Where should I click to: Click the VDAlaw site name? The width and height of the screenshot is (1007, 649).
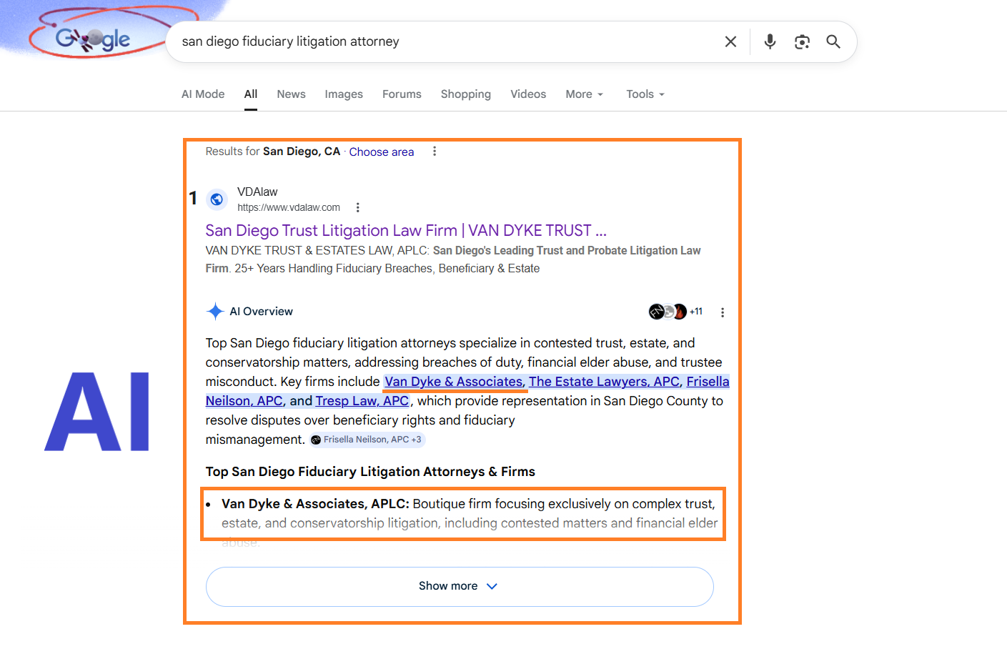point(257,192)
